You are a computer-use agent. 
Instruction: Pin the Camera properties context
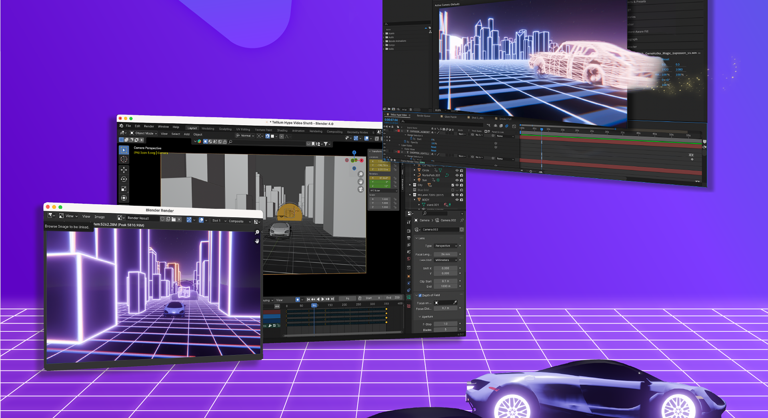coord(462,220)
